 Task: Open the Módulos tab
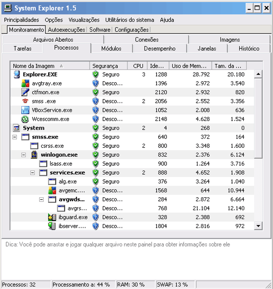(111, 49)
